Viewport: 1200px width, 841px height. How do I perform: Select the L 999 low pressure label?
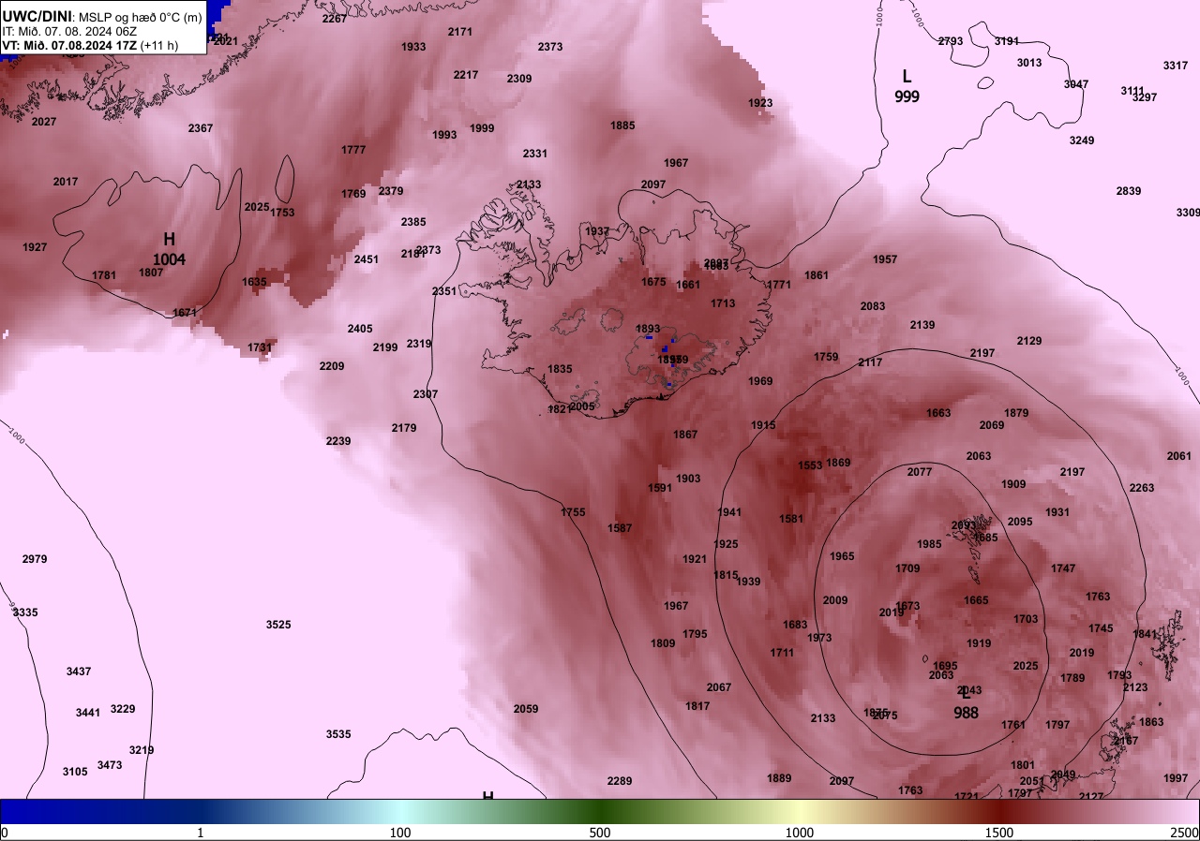click(x=907, y=86)
